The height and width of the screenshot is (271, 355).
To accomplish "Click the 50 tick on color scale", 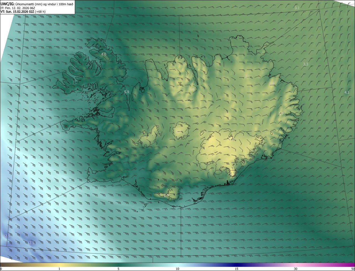I will pos(353,269).
